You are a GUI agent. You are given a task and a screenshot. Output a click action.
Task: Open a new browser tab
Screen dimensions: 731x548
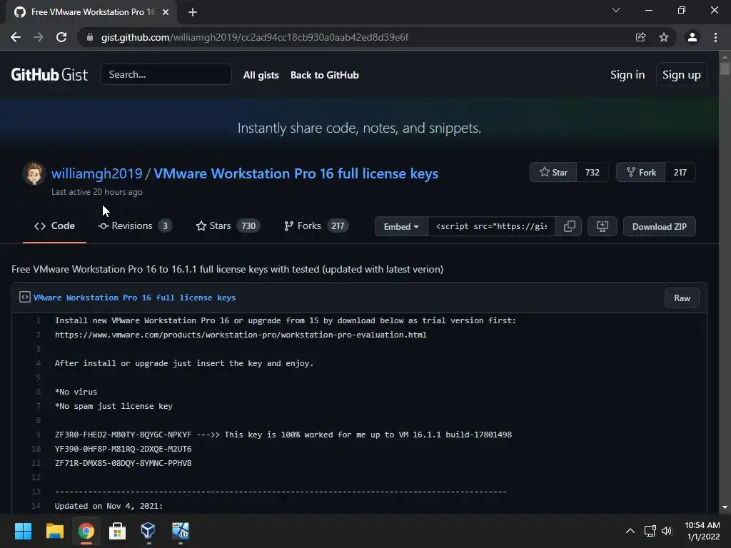coord(193,12)
